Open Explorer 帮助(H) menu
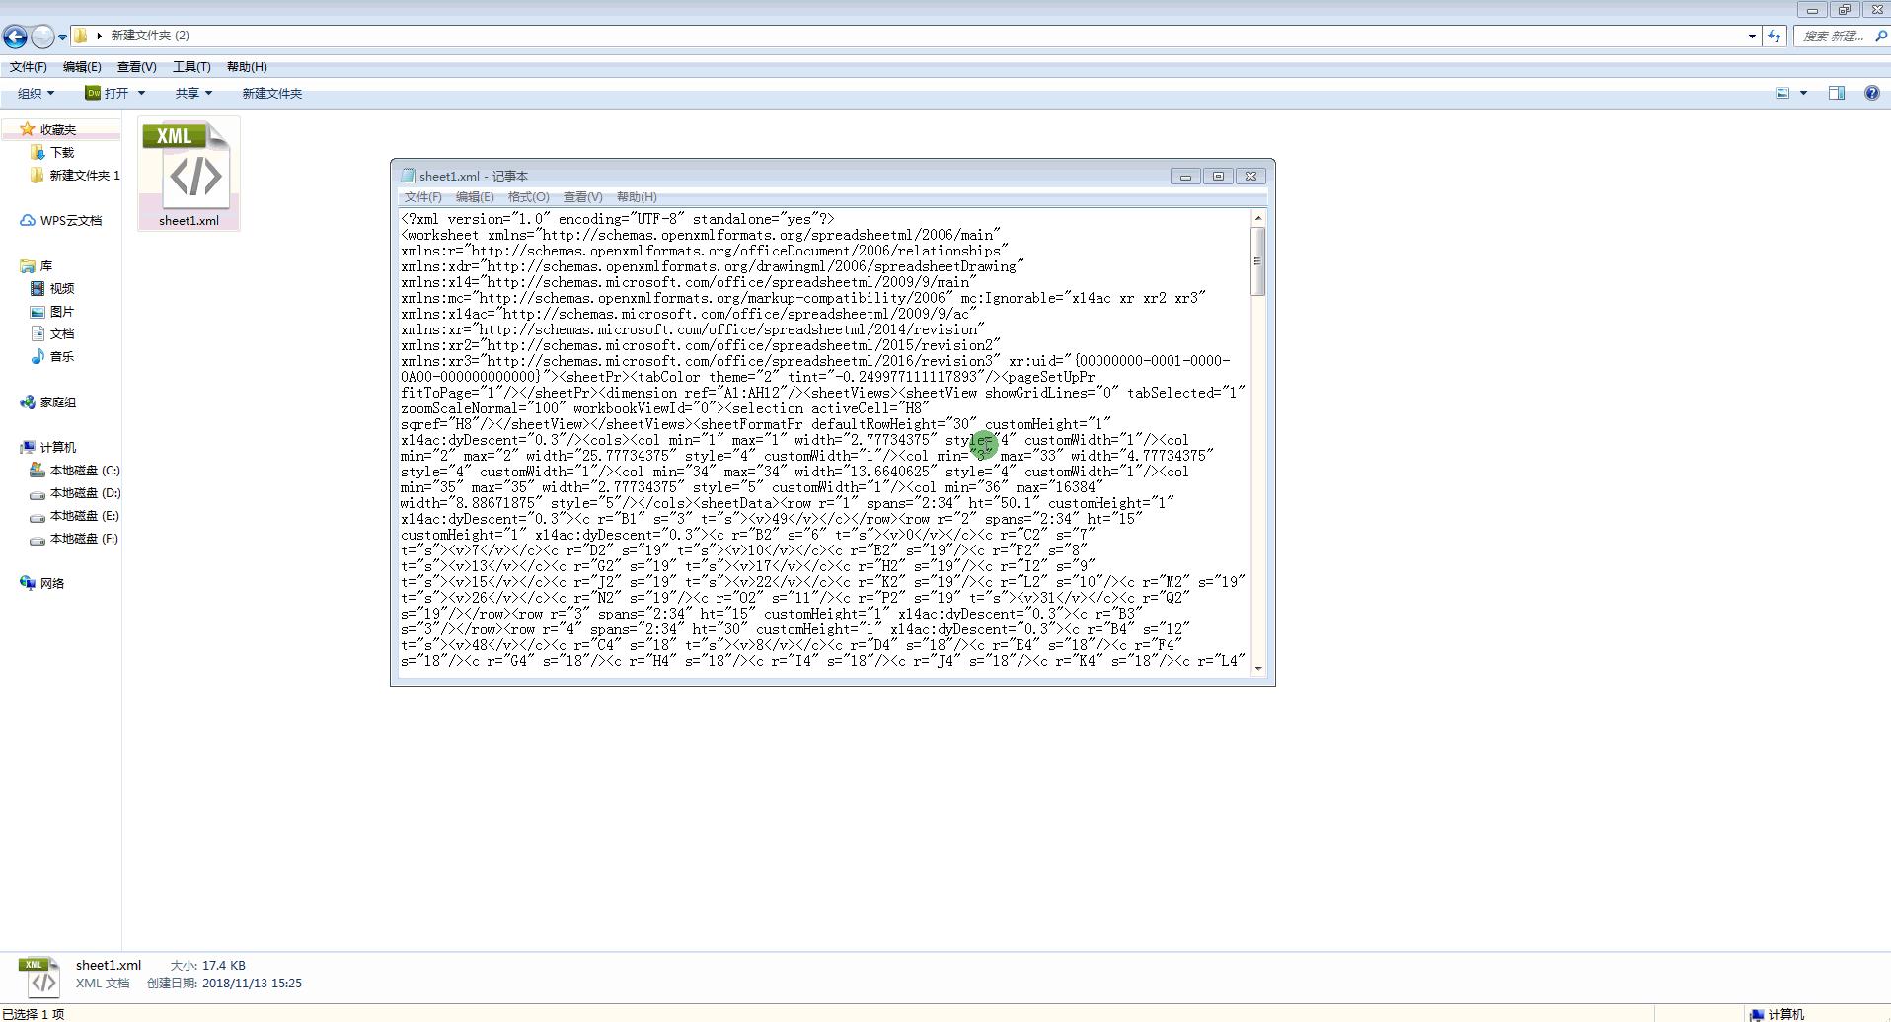1891x1022 pixels. [247, 67]
